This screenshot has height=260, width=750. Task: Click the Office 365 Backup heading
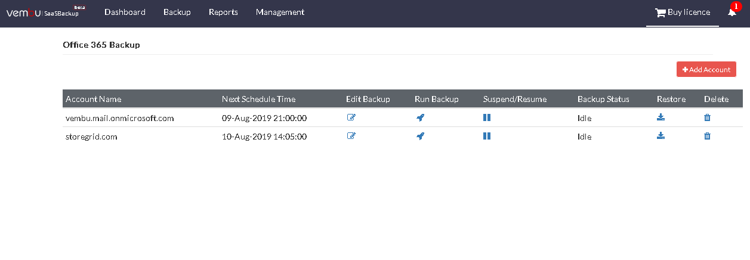101,44
